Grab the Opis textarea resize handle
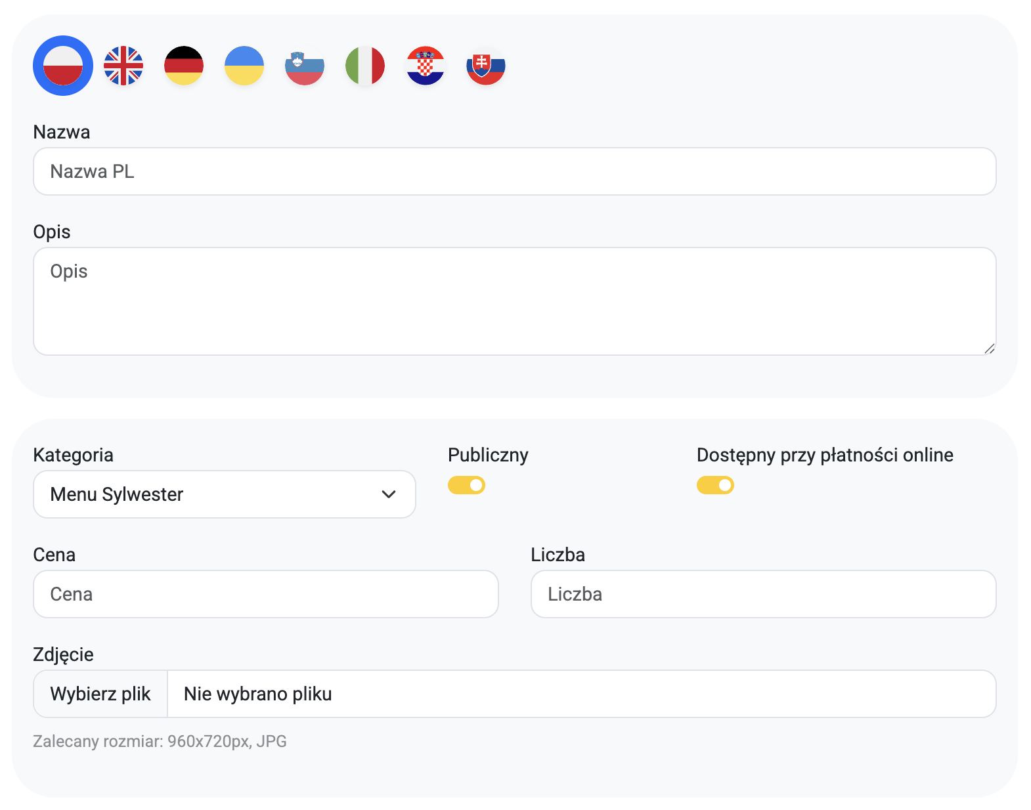The height and width of the screenshot is (810, 1031). 990,349
